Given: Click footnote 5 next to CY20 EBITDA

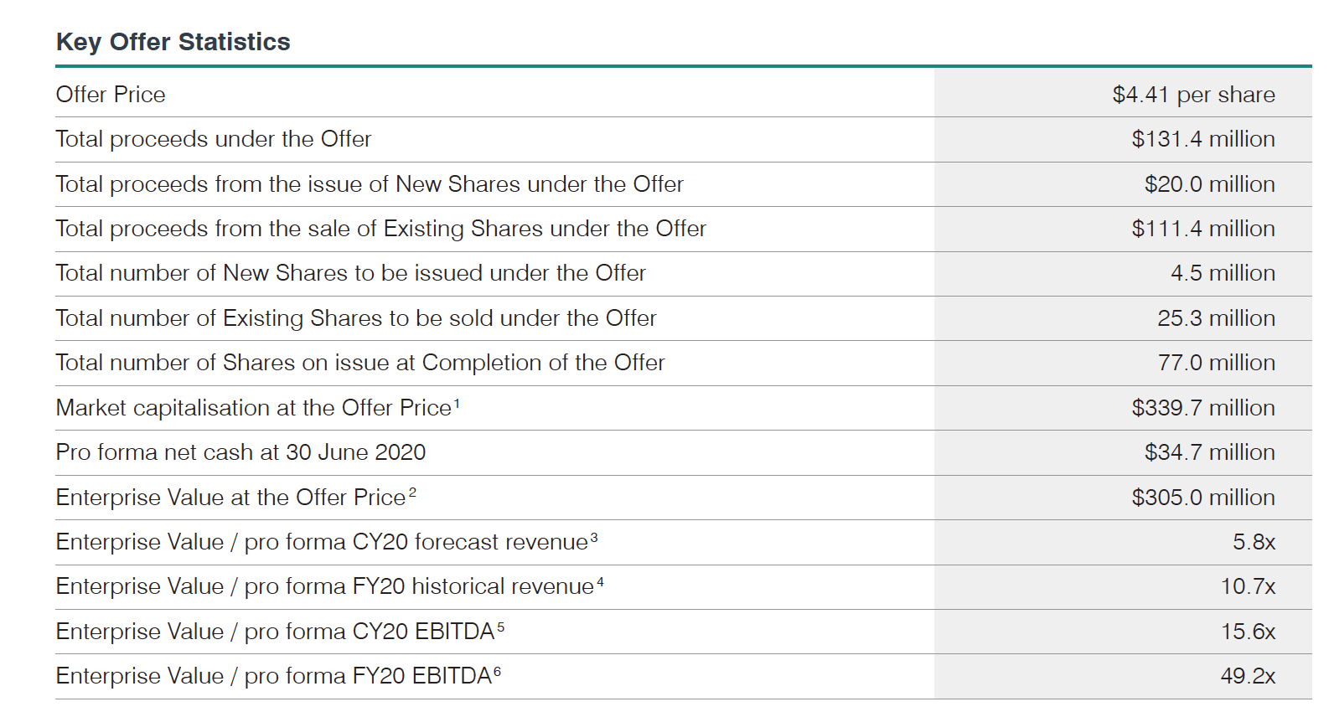Looking at the screenshot, I should pos(500,627).
